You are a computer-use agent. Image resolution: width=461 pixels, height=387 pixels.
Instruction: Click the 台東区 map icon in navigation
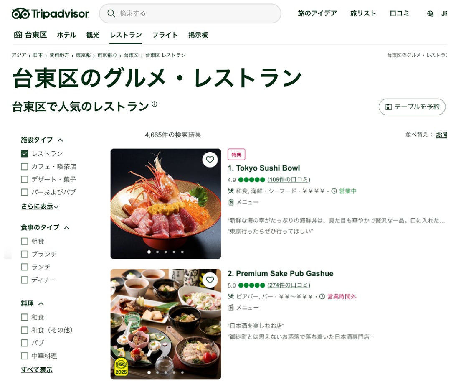[18, 35]
